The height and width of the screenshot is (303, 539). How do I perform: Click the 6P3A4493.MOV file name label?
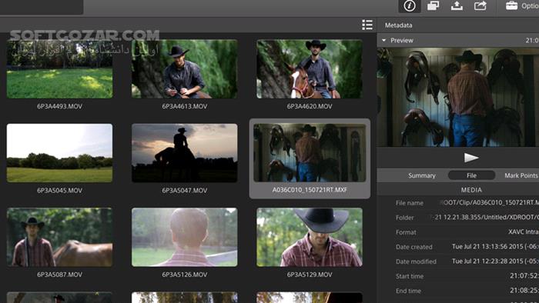click(x=59, y=106)
